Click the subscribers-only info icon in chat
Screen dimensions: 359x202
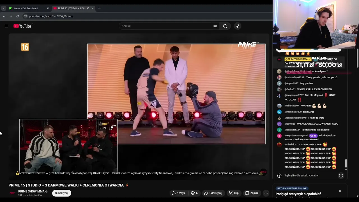pos(279,176)
